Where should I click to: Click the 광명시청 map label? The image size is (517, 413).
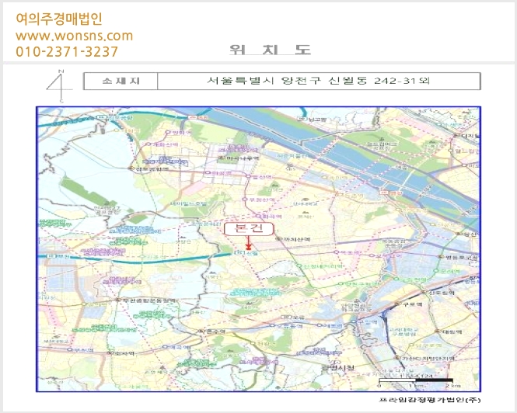coord(338,368)
